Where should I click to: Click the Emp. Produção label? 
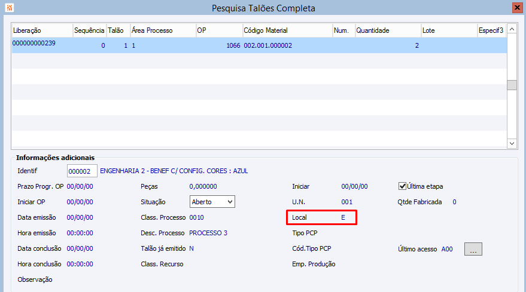314,264
